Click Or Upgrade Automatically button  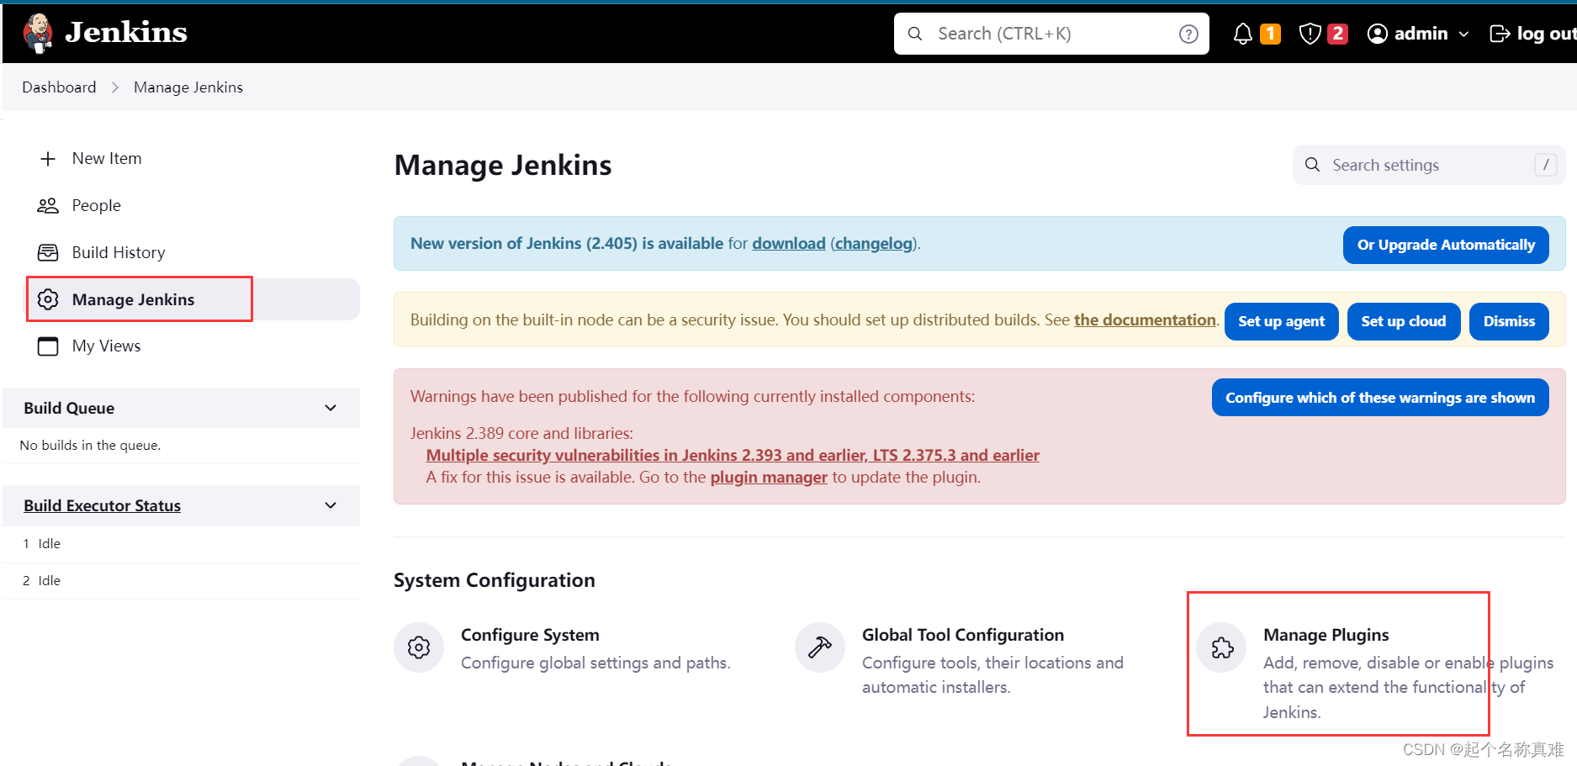tap(1446, 245)
